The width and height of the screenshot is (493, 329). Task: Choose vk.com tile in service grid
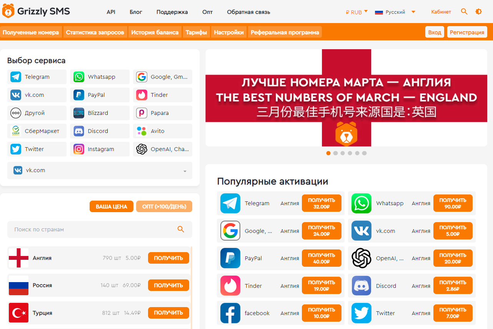coord(37,95)
